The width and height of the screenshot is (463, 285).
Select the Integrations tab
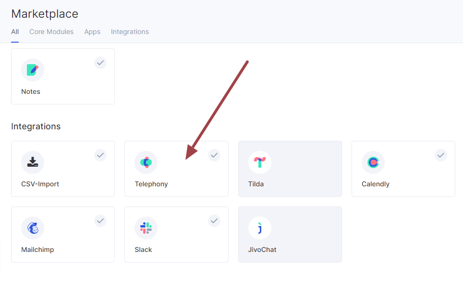pos(130,32)
